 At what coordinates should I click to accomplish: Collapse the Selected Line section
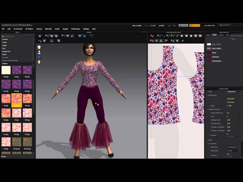coord(207,95)
